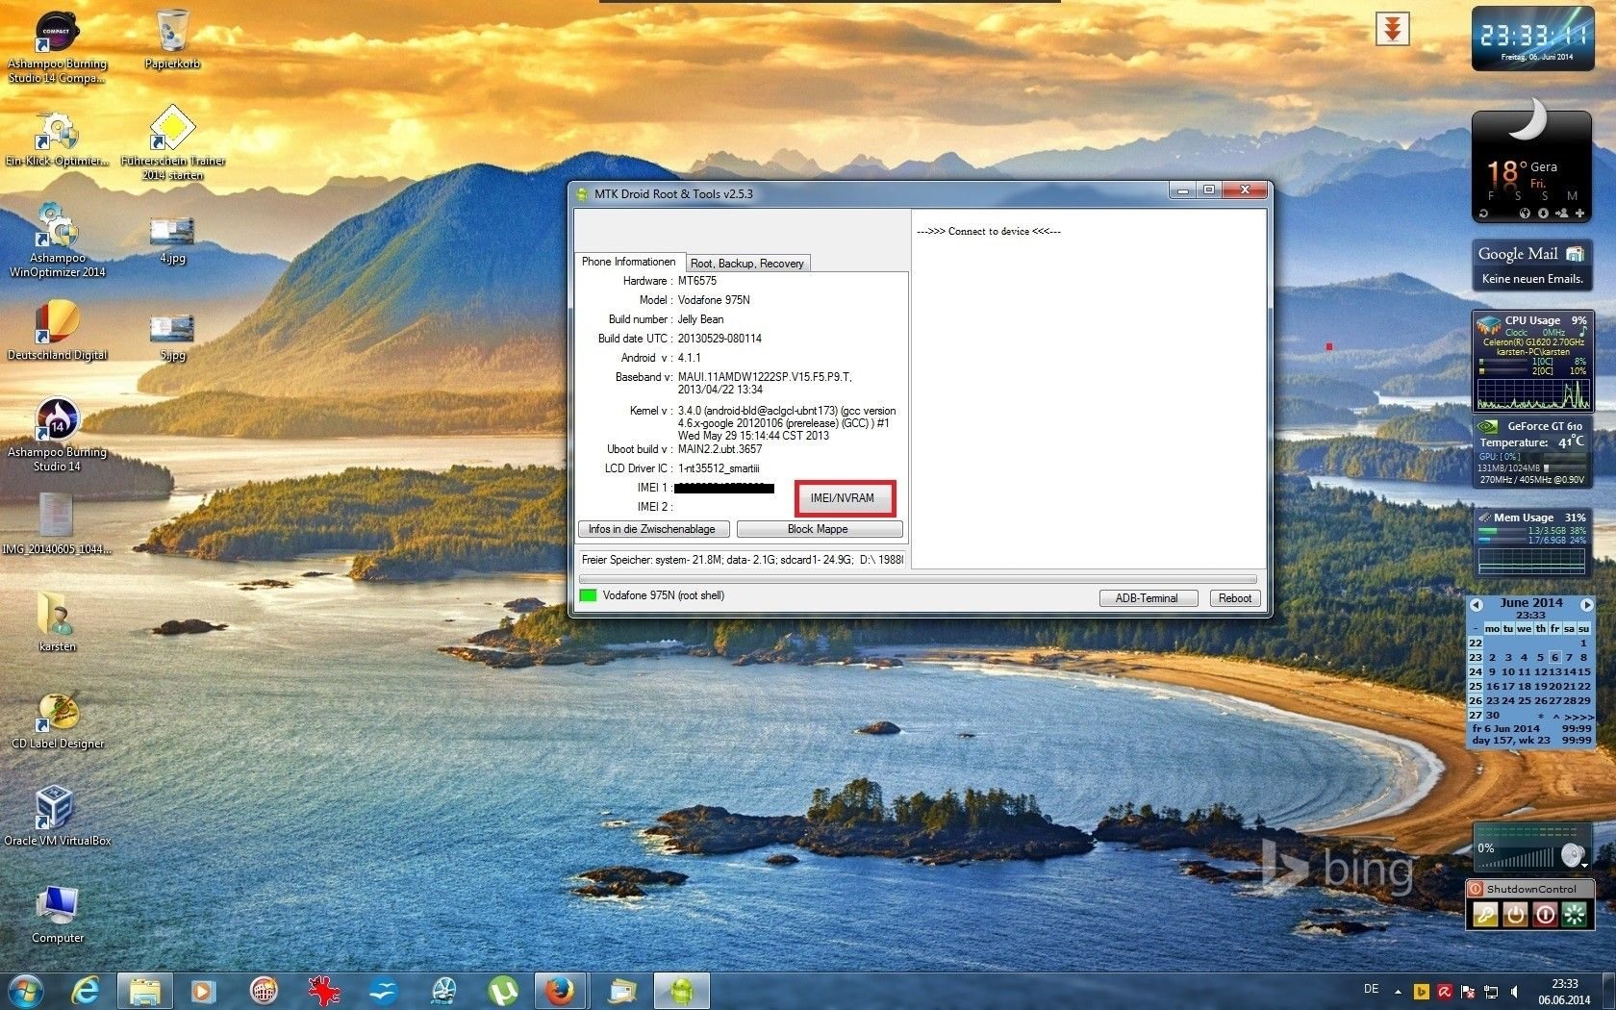Viewport: 1616px width, 1010px height.
Task: Open the Block Mappe button
Action: click(819, 529)
